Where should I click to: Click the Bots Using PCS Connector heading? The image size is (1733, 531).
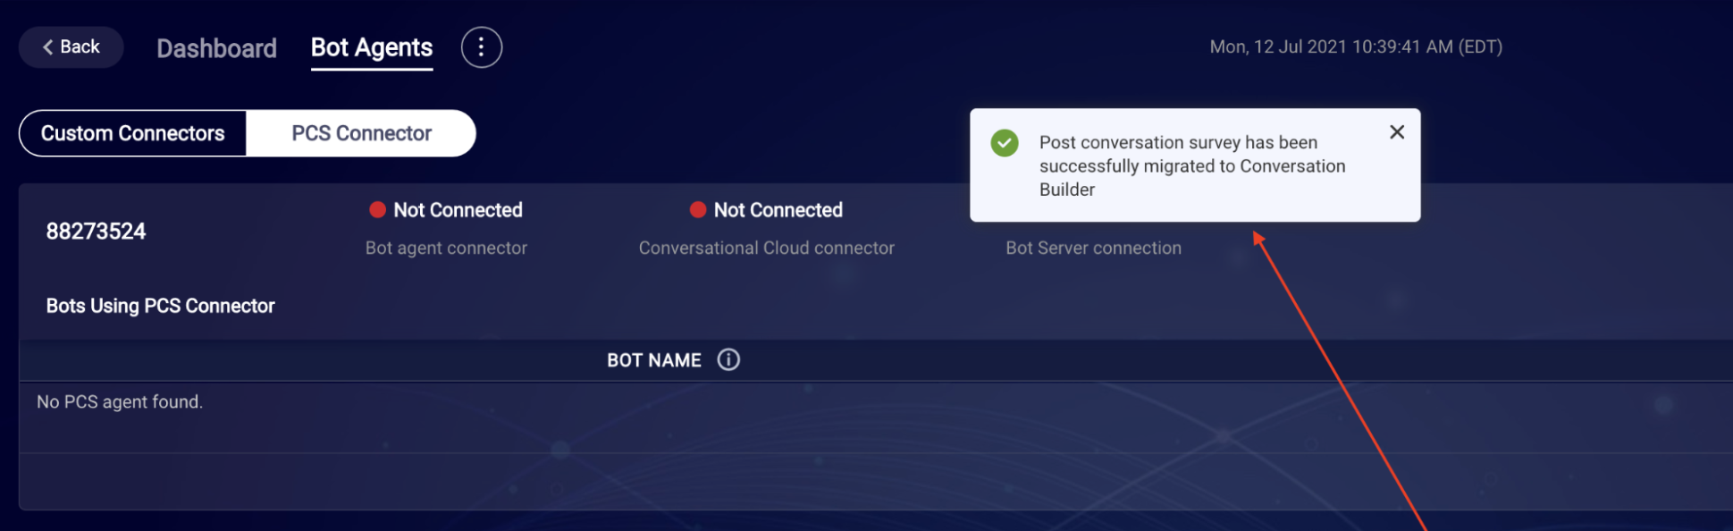coord(160,306)
